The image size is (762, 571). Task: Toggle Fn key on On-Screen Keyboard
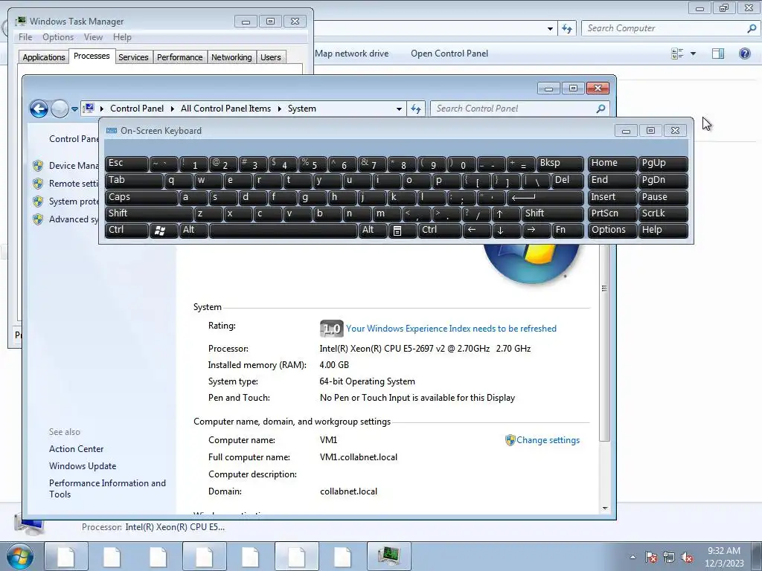568,230
